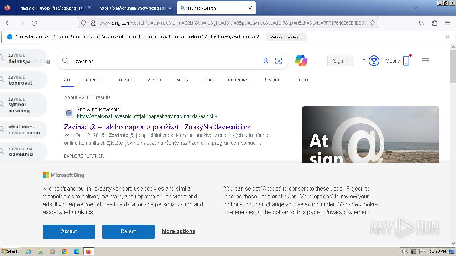Open media player taskbar icon
The width and height of the screenshot is (456, 256).
(x=52, y=251)
